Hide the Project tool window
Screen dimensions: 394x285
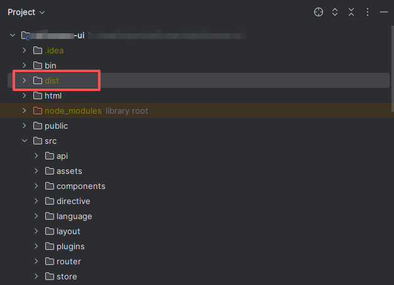click(383, 12)
